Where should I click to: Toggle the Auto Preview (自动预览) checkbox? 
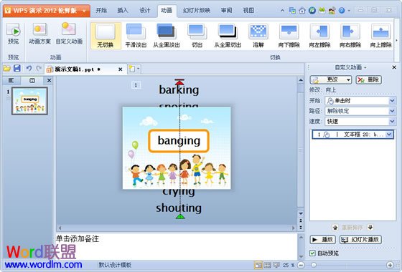point(312,253)
